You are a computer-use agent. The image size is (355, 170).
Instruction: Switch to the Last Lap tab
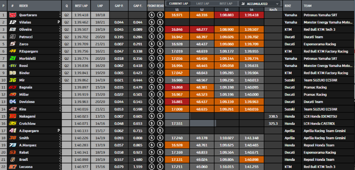click(x=202, y=4)
